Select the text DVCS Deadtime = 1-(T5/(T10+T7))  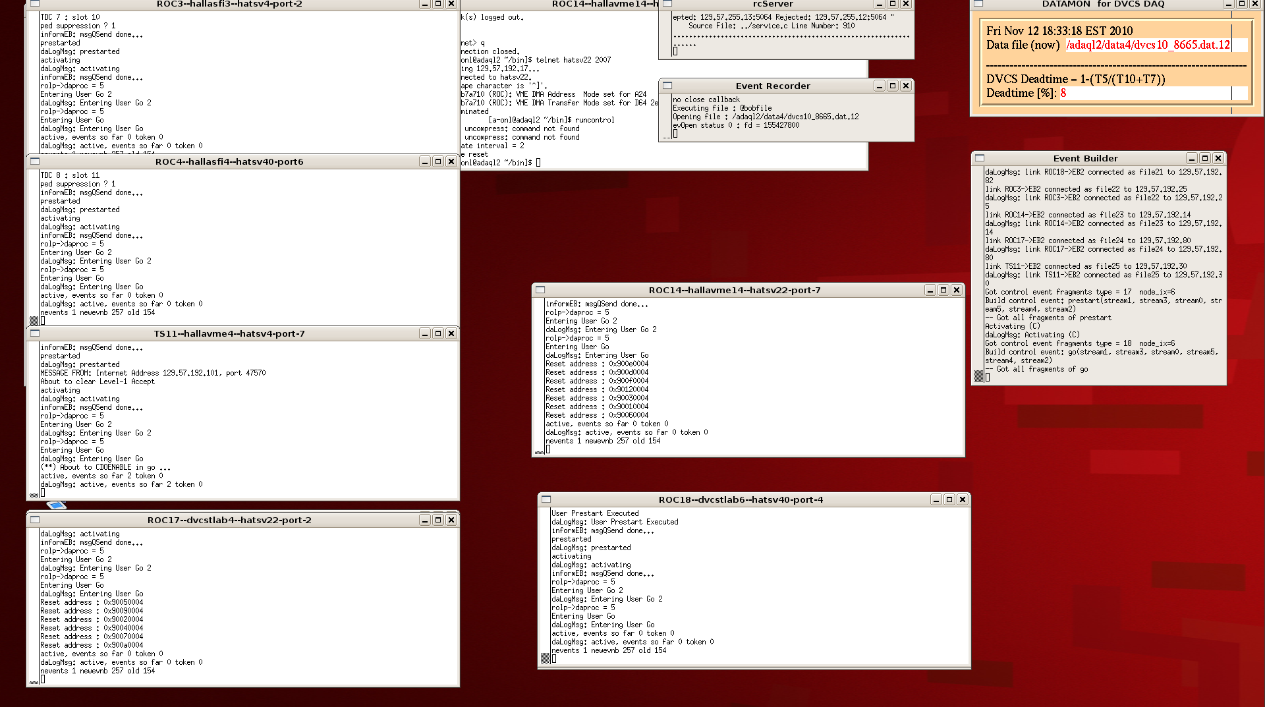point(1076,79)
